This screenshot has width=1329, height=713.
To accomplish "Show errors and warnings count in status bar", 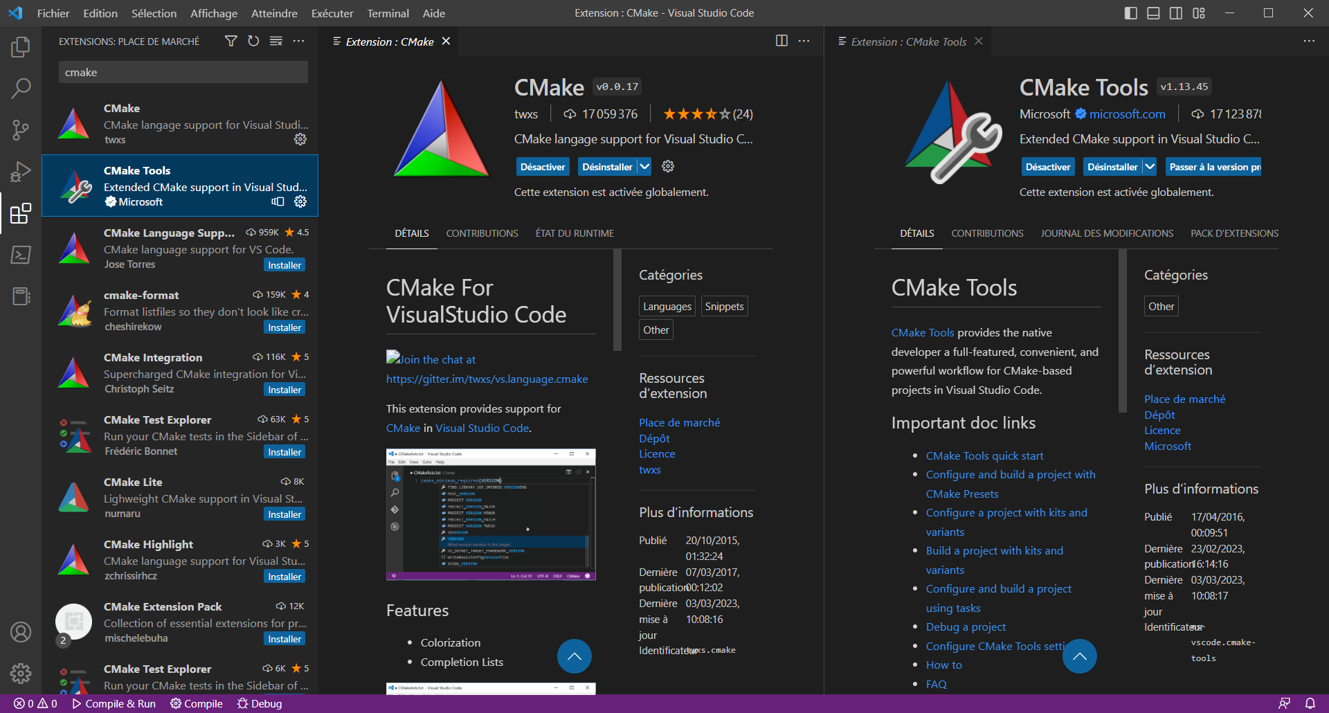I will 35,703.
